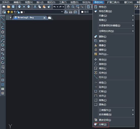
Task: Choose 镜像(I) mirror command
Action: [x=114, y=45]
